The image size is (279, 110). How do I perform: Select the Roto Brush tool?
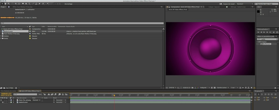point(44,4)
